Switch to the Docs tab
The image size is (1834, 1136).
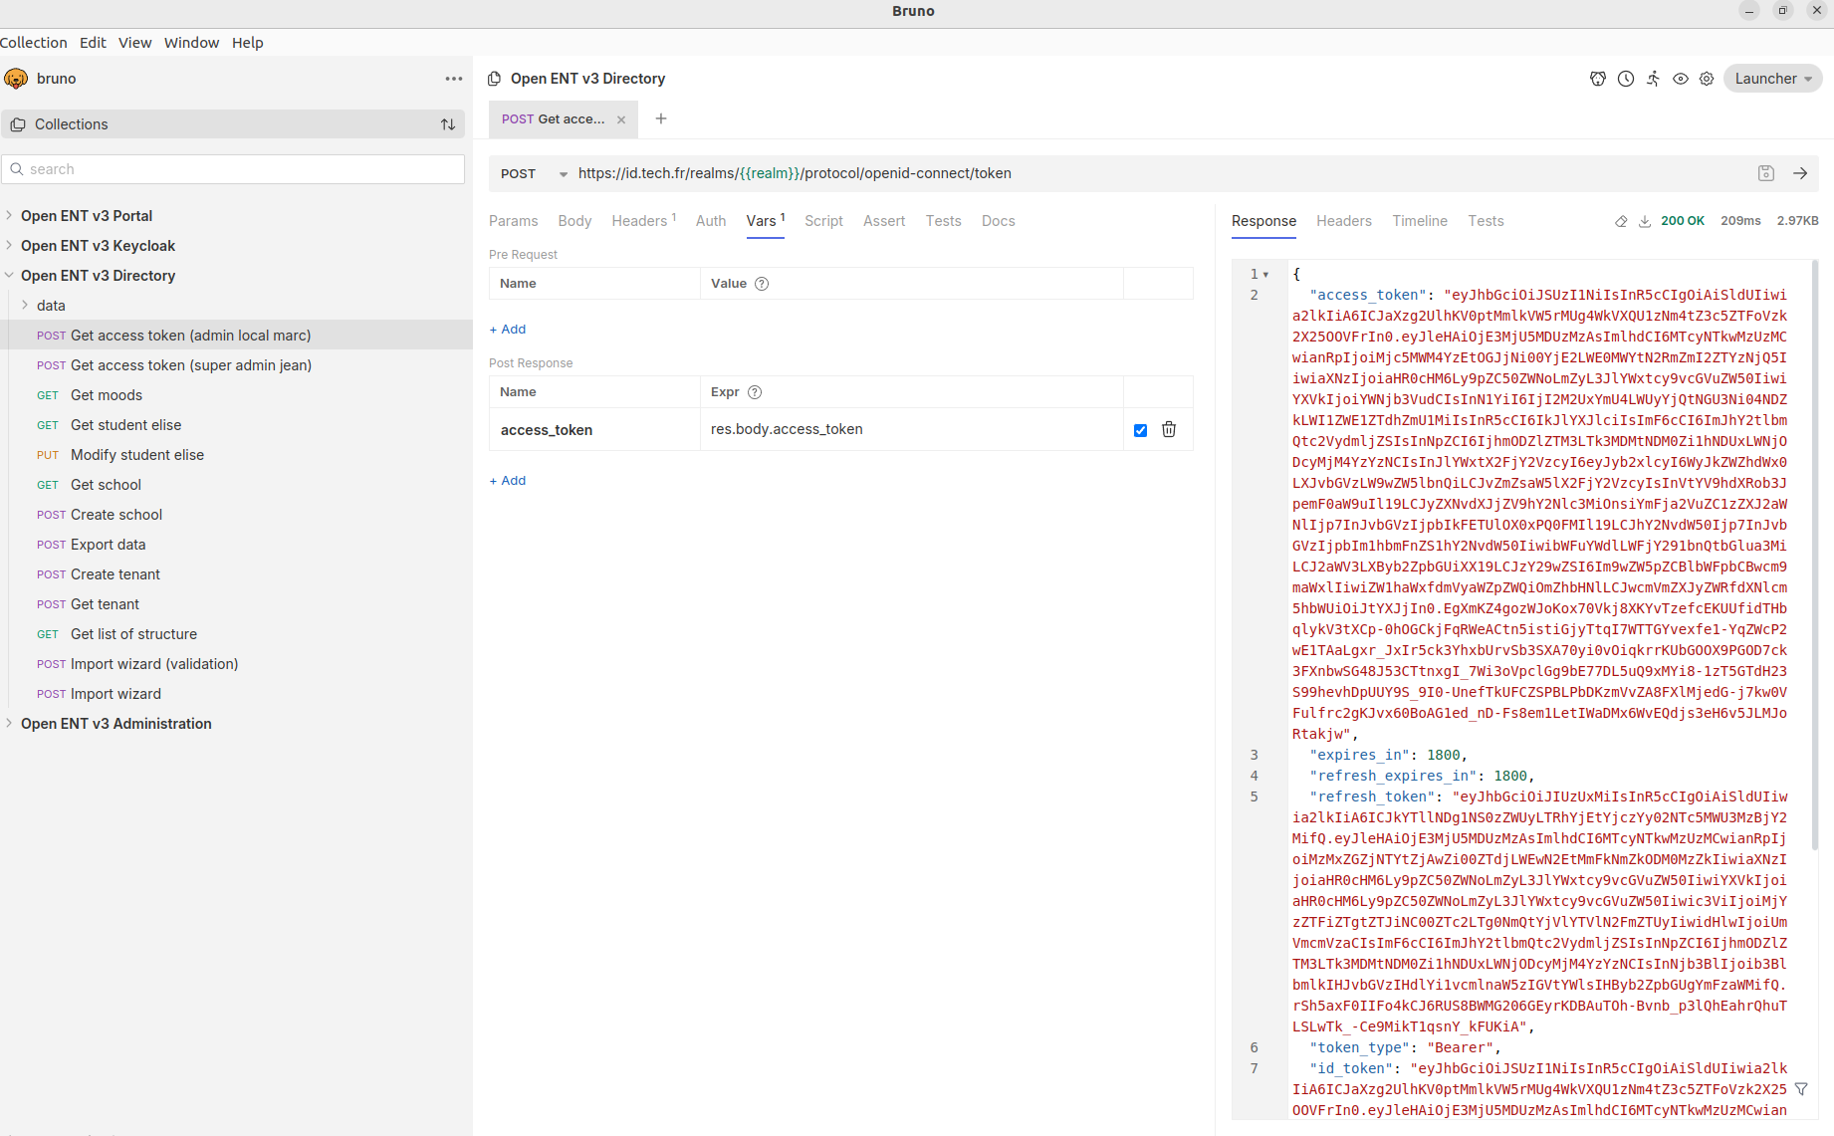(x=999, y=221)
